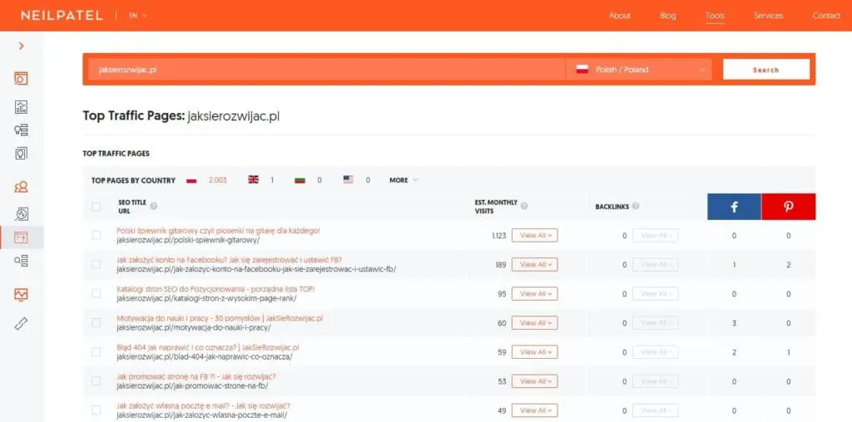Open the Blog menu item
This screenshot has height=422, width=852.
coord(668,15)
